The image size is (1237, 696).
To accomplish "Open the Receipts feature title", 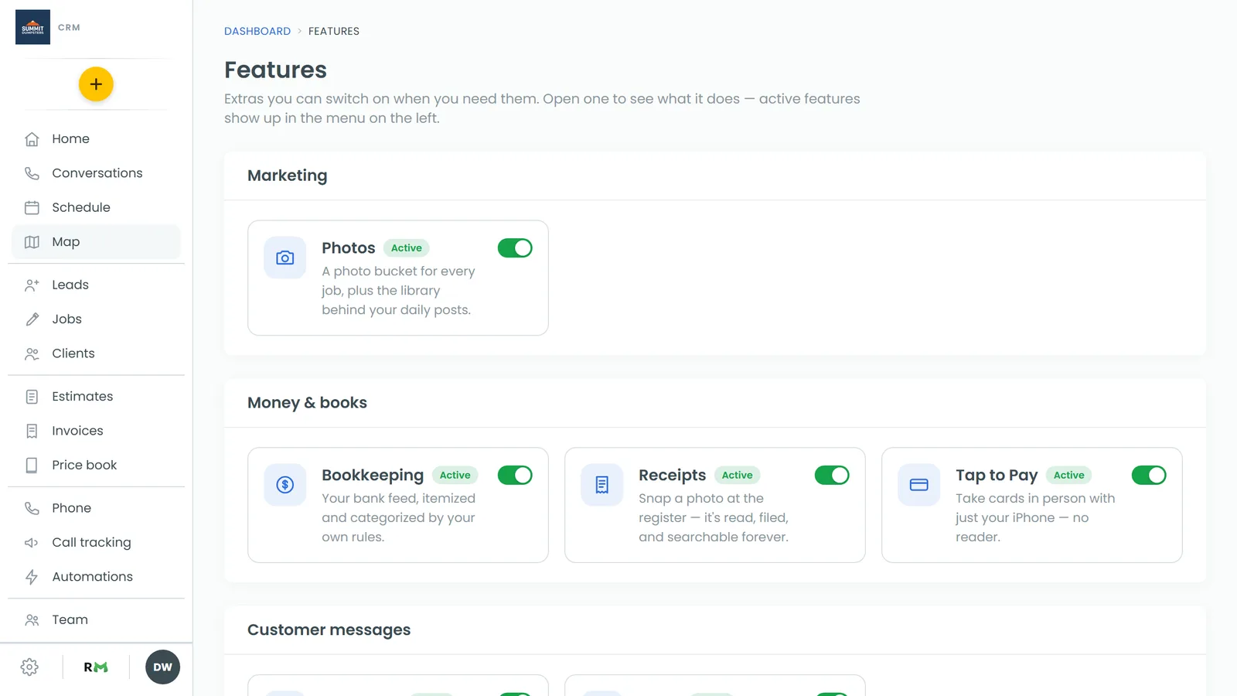I will coord(673,476).
